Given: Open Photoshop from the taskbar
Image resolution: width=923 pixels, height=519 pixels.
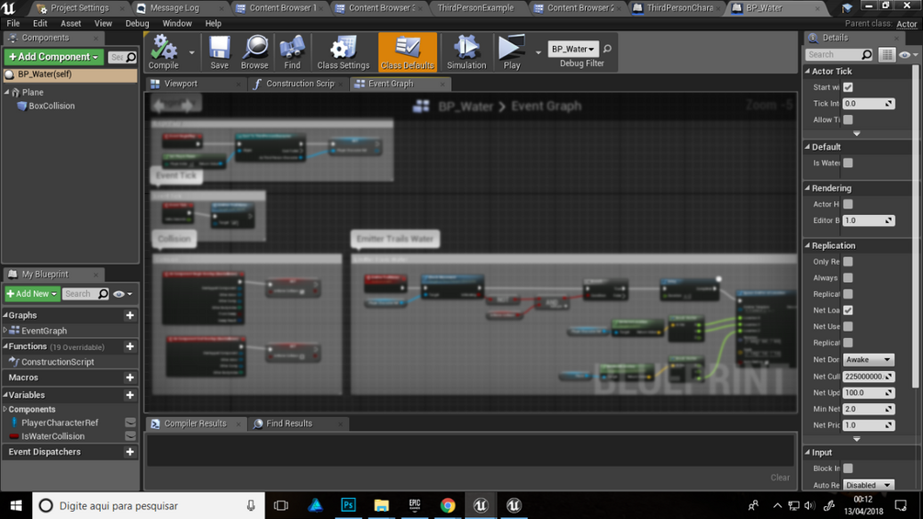Looking at the screenshot, I should click(348, 505).
